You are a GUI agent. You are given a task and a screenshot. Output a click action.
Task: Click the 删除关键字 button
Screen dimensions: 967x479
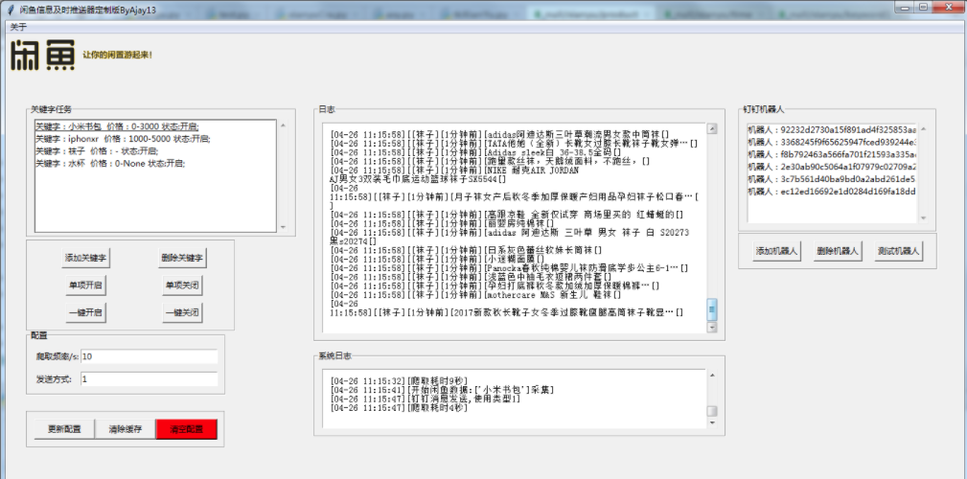[x=182, y=258]
